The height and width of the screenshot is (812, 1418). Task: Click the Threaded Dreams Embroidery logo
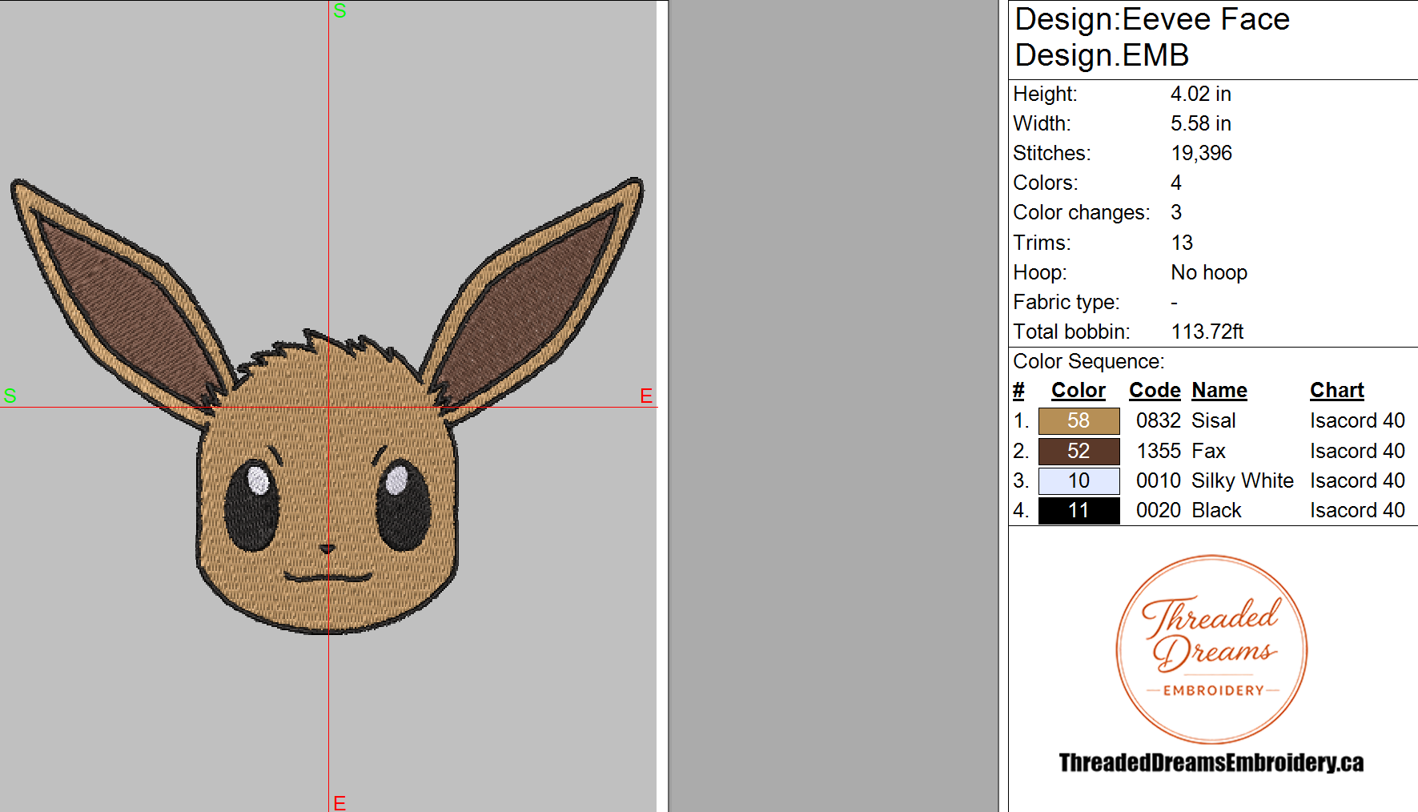(1211, 649)
